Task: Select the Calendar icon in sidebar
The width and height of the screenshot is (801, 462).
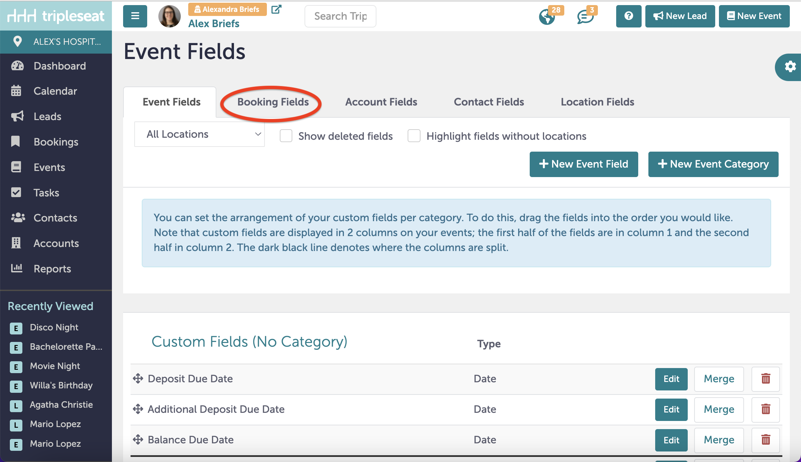Action: (17, 91)
